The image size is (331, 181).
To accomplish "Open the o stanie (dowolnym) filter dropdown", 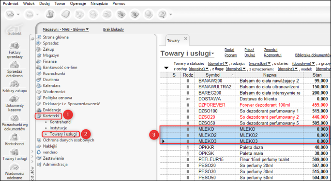I will click(303, 63).
